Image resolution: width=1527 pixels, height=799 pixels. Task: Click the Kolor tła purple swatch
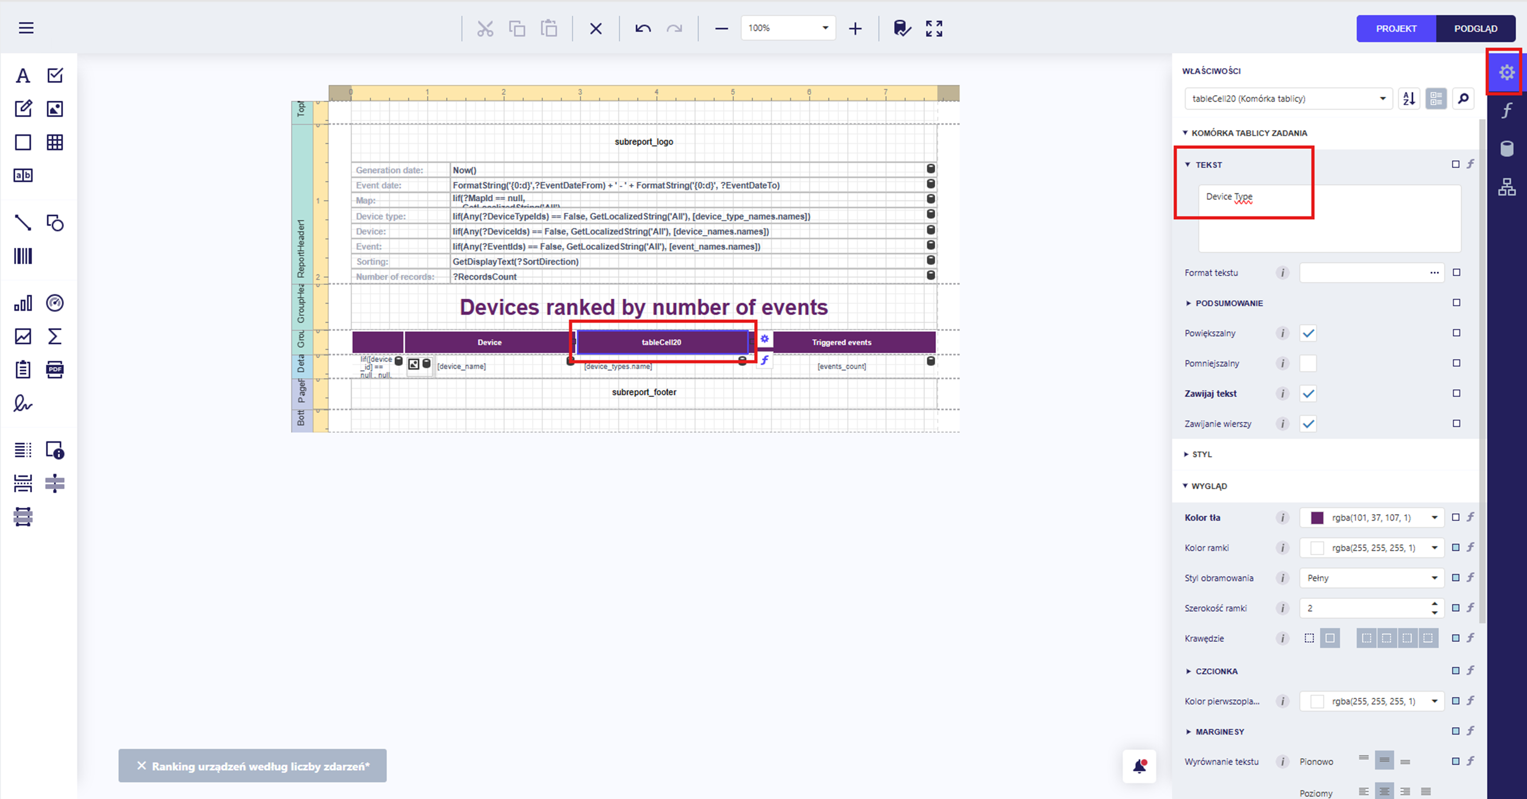1317,518
